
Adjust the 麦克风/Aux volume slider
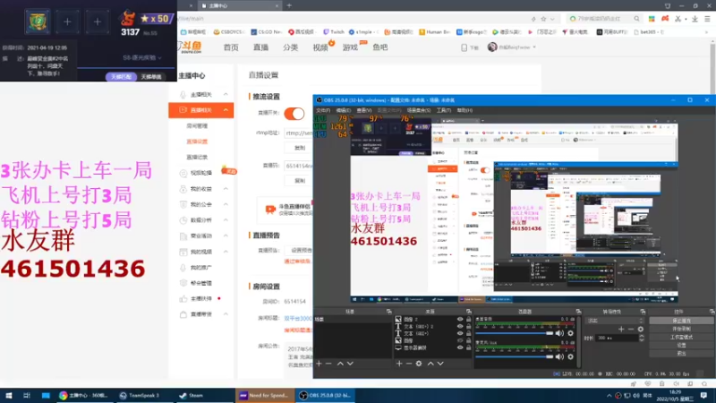pos(515,356)
